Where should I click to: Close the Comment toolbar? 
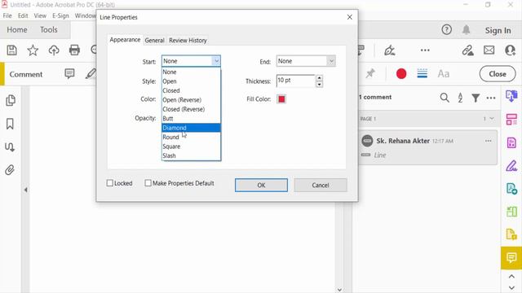[x=498, y=74]
